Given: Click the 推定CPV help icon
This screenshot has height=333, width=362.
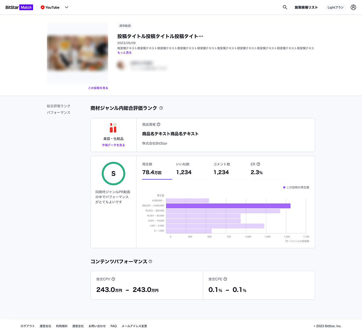Looking at the screenshot, I should point(113,279).
